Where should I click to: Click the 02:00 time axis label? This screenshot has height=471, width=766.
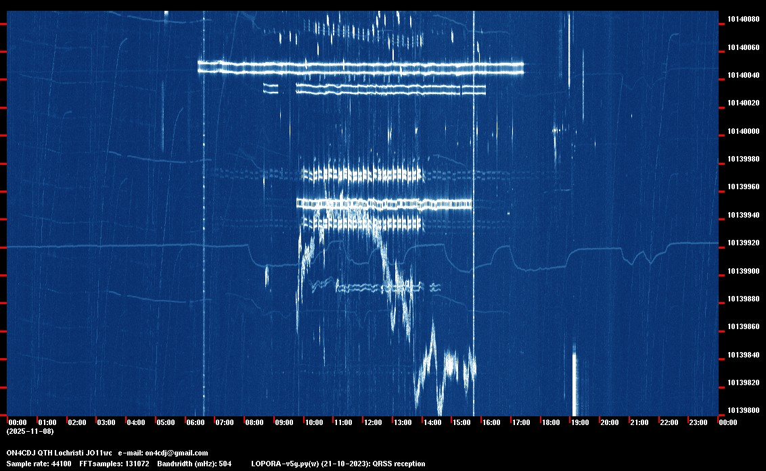point(77,422)
